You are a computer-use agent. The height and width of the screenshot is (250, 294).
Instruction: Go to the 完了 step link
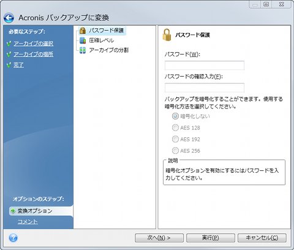click(x=18, y=65)
